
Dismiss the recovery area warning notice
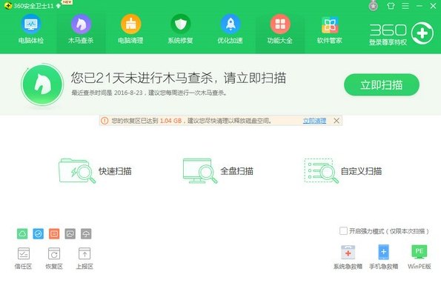click(336, 121)
